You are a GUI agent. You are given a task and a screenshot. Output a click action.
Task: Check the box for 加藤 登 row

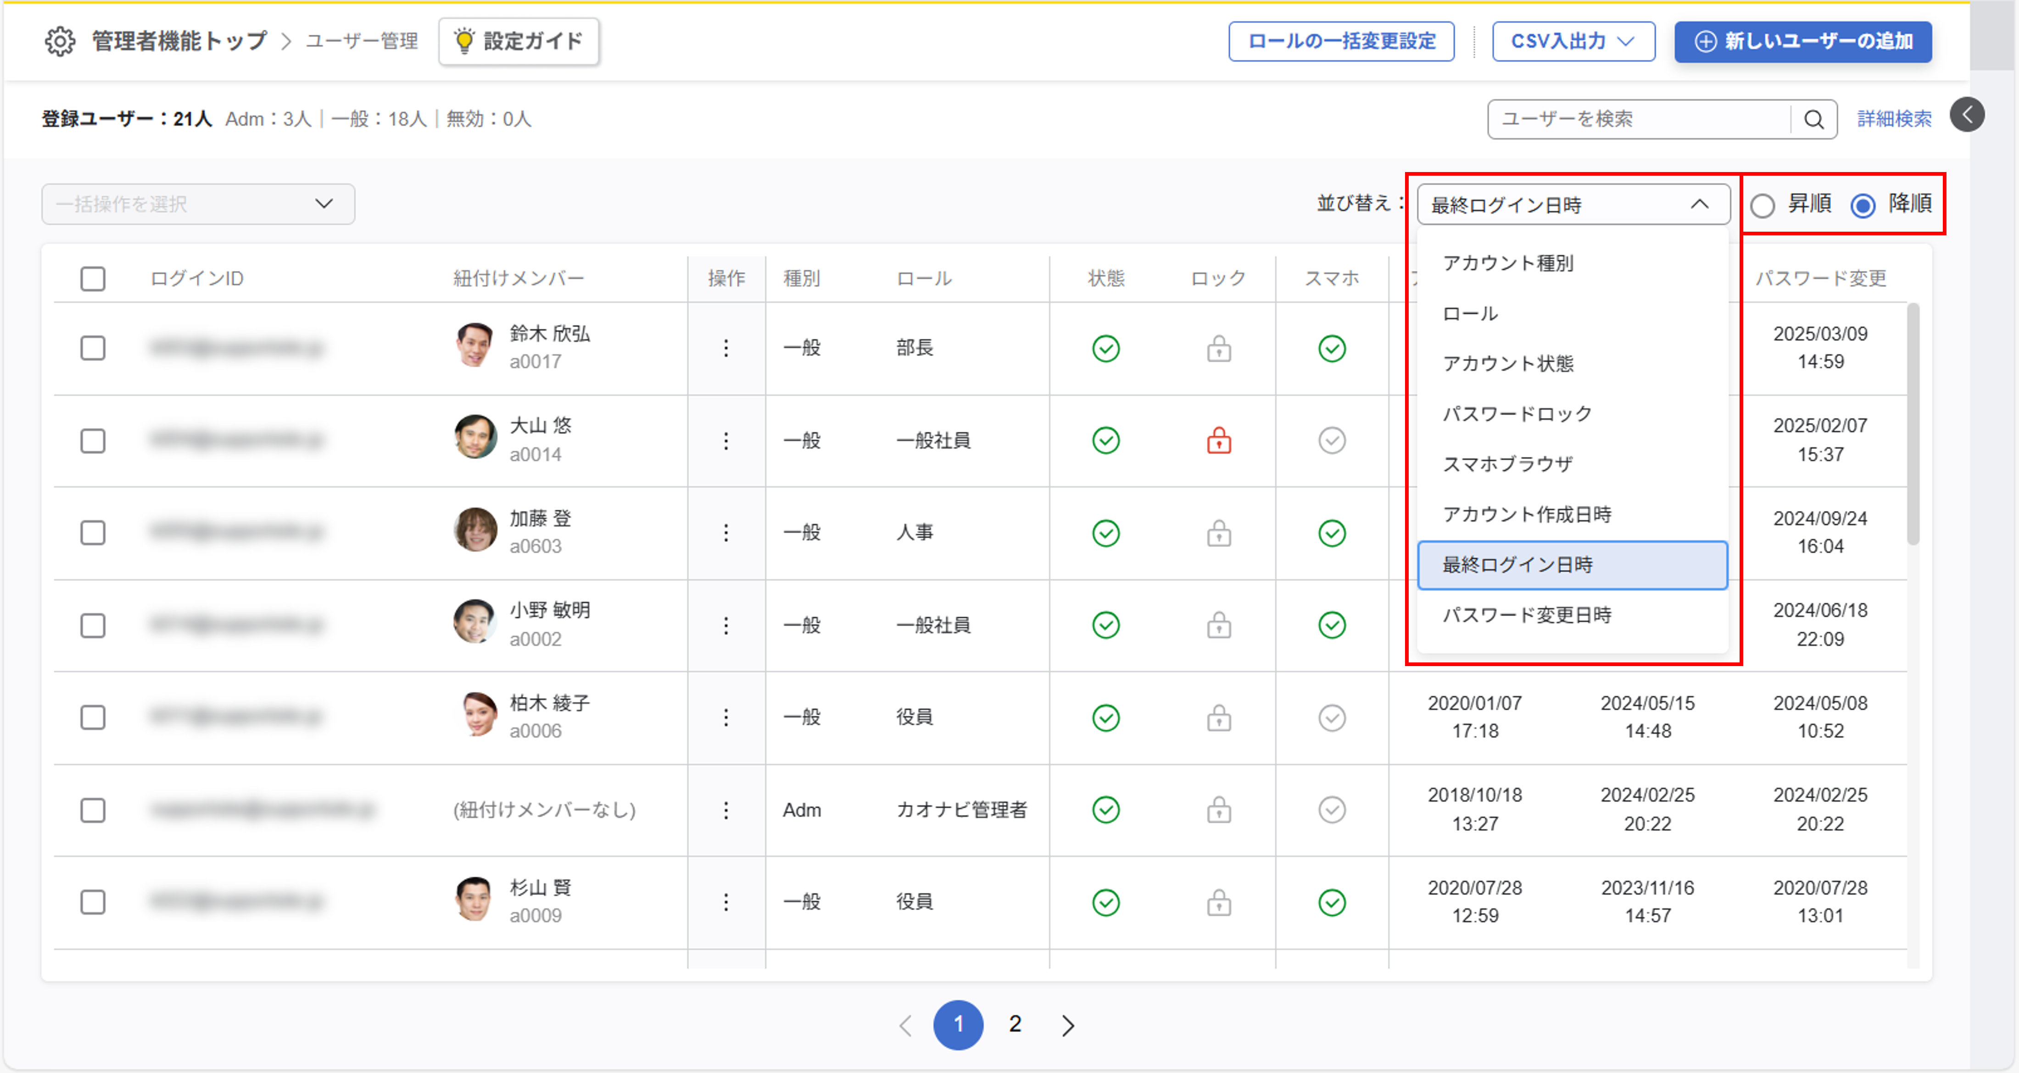[x=93, y=533]
